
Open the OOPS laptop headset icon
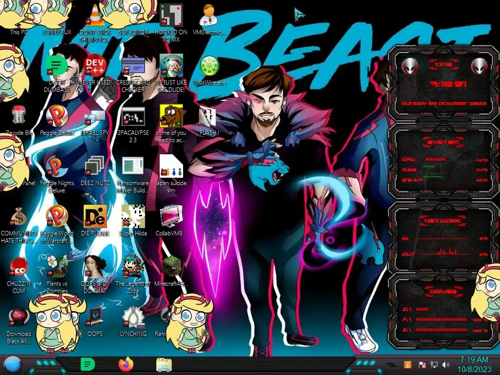95,317
